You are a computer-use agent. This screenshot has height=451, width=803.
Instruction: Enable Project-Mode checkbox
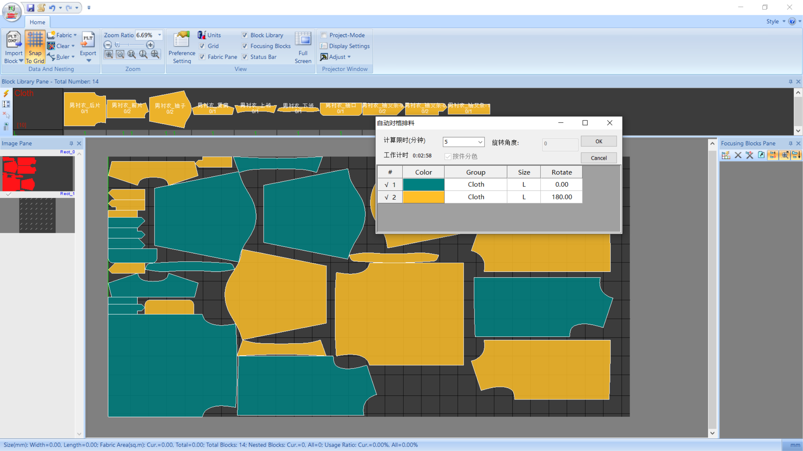(x=324, y=35)
